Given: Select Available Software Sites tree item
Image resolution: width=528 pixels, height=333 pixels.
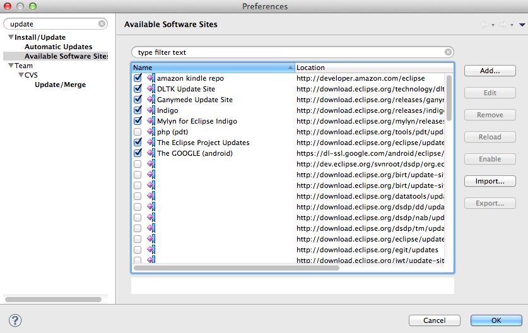Looking at the screenshot, I should [66, 56].
